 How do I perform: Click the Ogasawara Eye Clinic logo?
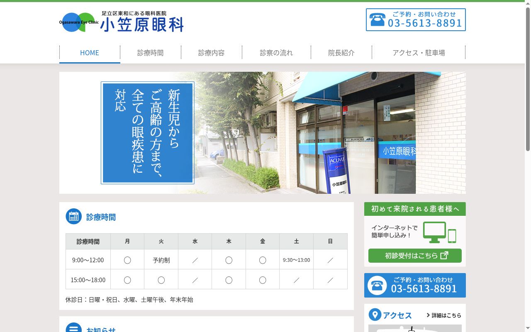[79, 22]
